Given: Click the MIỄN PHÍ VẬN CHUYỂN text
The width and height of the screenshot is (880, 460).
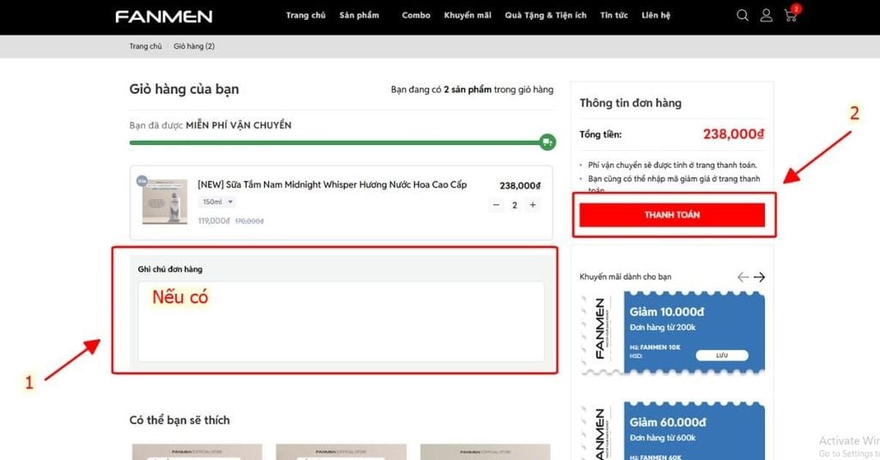Looking at the screenshot, I should [239, 125].
